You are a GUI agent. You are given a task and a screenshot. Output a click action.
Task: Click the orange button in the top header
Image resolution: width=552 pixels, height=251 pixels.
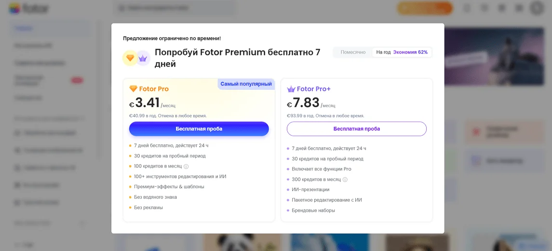click(x=424, y=8)
